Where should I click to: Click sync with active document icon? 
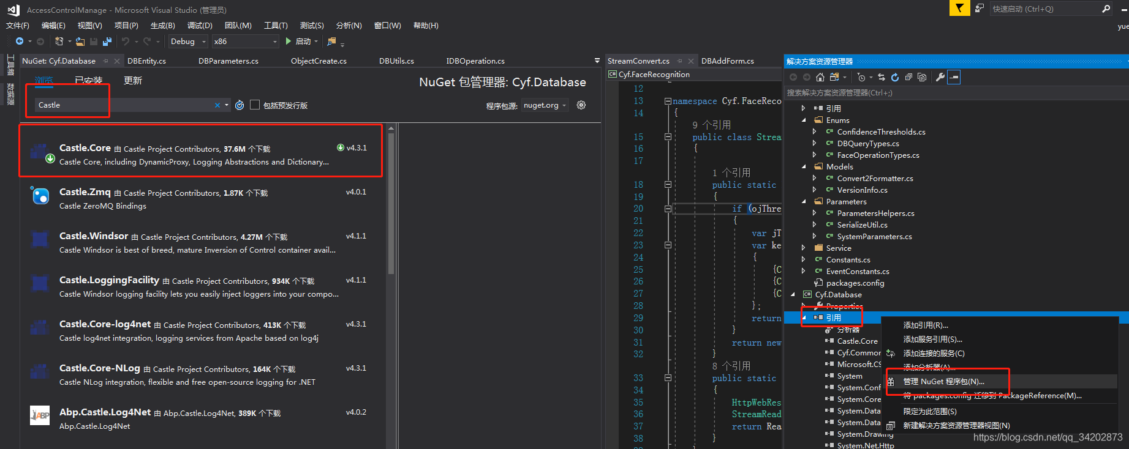tap(882, 77)
